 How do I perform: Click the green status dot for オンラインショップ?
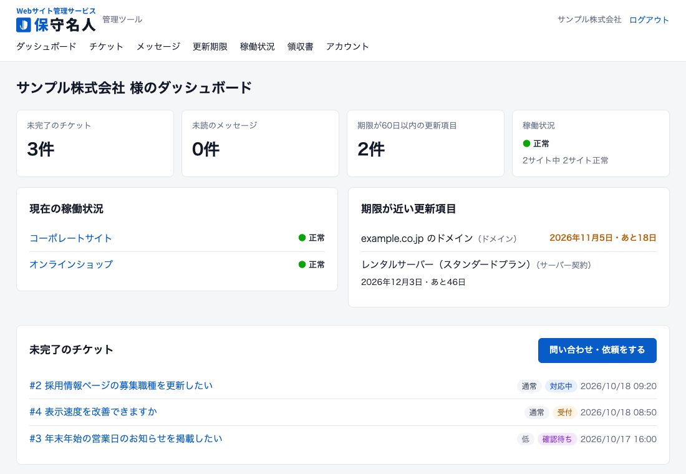[302, 264]
